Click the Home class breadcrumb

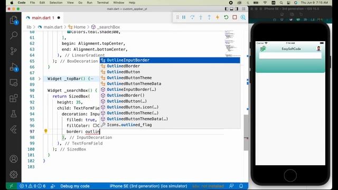coord(79,27)
